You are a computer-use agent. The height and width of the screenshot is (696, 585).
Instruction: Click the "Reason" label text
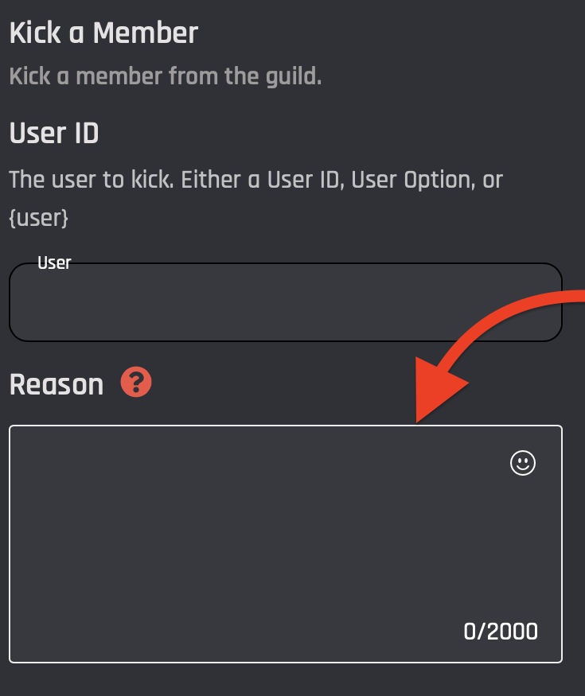point(57,385)
